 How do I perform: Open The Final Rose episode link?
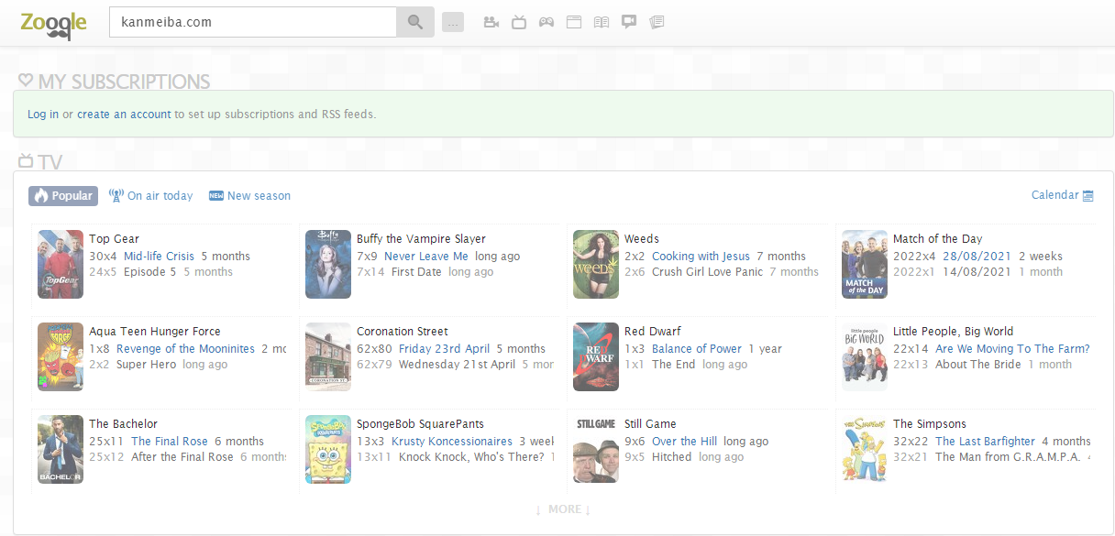[170, 442]
